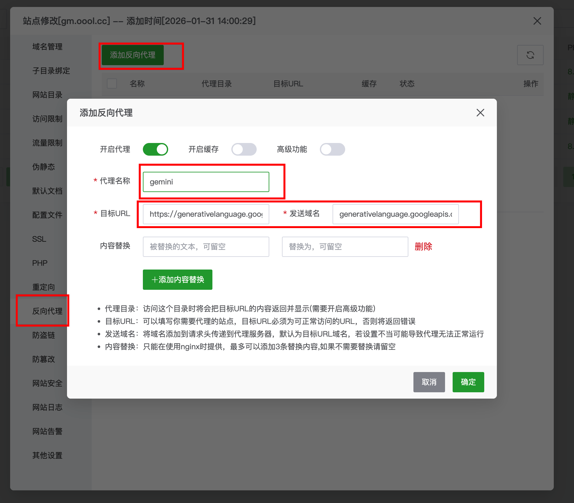
Task: Click the 添加内容替换 button
Action: [x=177, y=279]
